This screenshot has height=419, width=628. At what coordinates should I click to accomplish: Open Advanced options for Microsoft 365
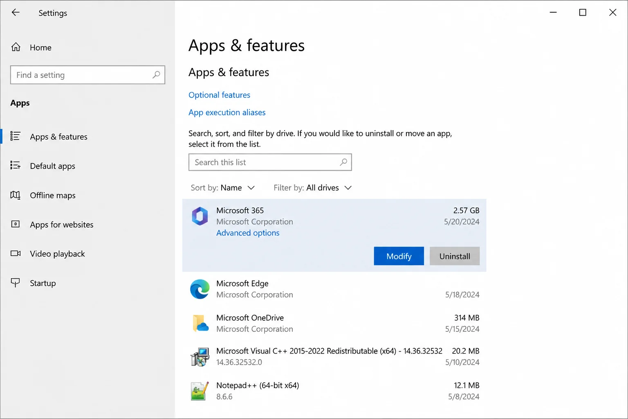click(248, 233)
